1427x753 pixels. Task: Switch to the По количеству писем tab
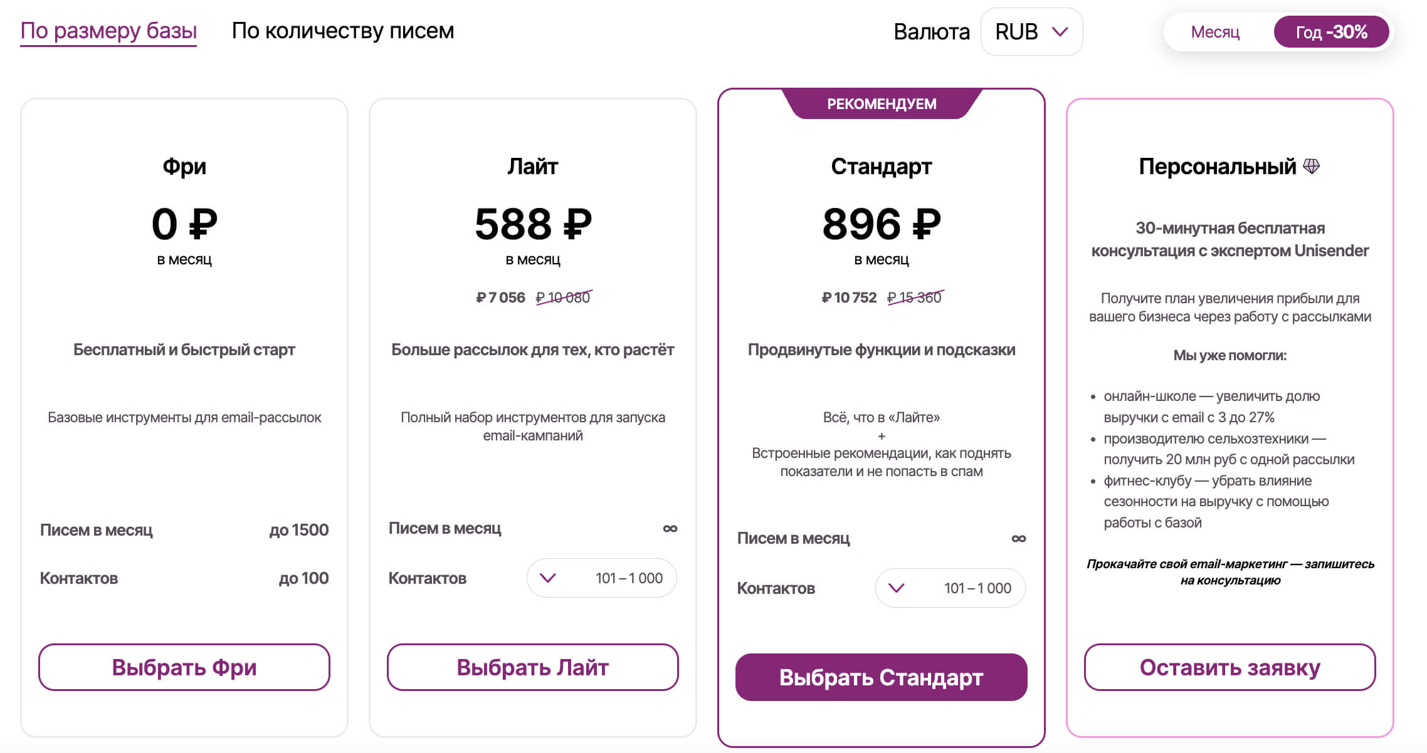coord(343,31)
